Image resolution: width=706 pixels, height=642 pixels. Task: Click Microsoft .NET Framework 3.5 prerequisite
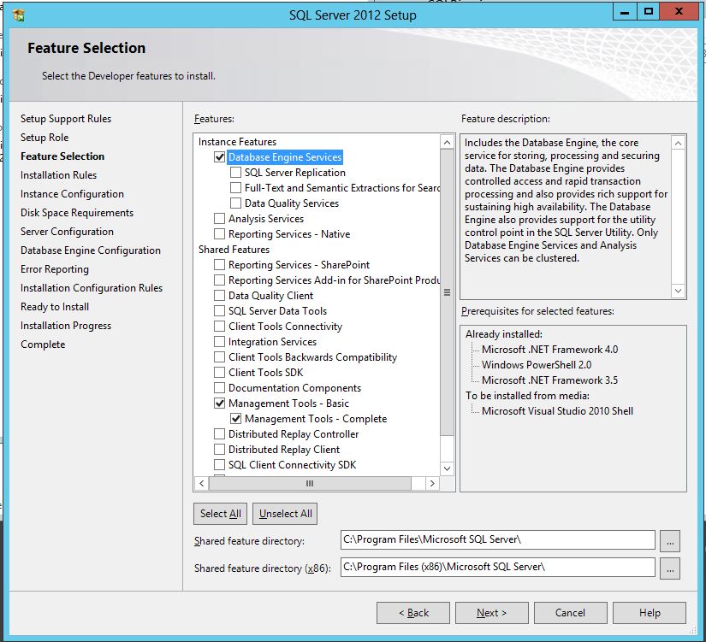click(x=549, y=380)
